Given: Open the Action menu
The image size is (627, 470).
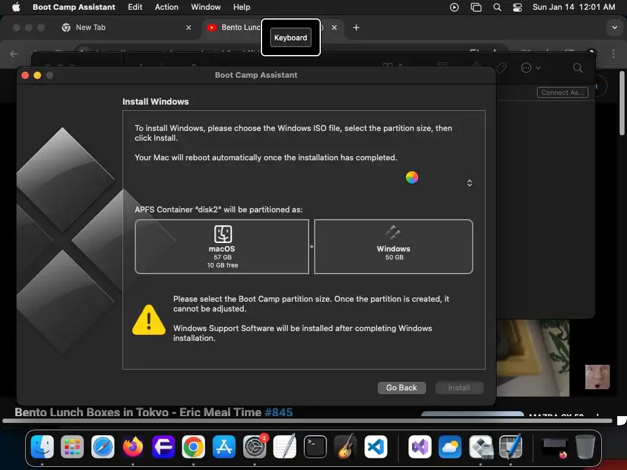Looking at the screenshot, I should [167, 7].
